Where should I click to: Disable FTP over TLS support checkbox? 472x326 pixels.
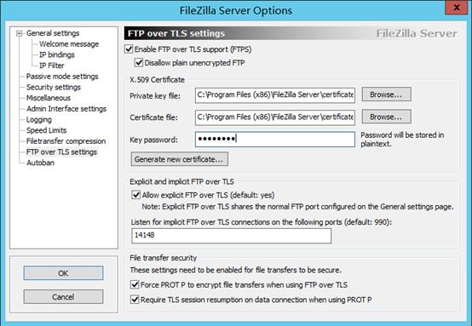pos(129,49)
